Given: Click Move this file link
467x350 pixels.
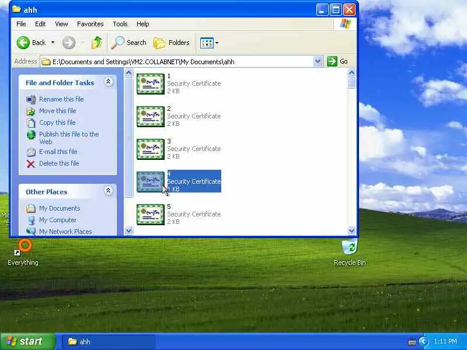Looking at the screenshot, I should point(57,111).
